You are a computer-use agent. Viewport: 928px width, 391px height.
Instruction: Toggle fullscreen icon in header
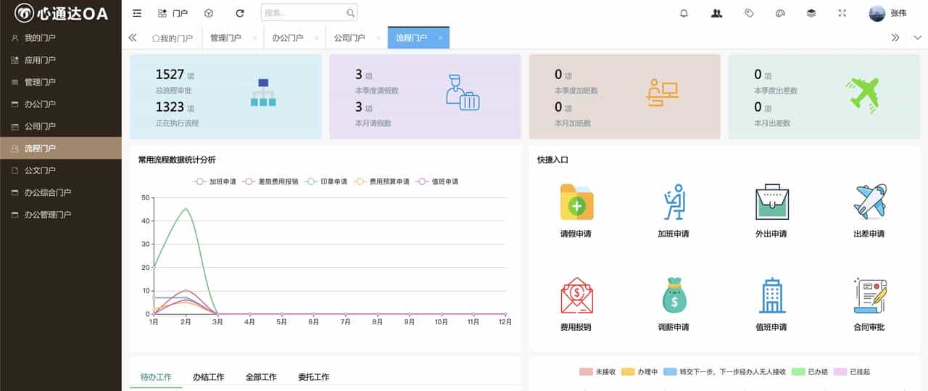(842, 13)
